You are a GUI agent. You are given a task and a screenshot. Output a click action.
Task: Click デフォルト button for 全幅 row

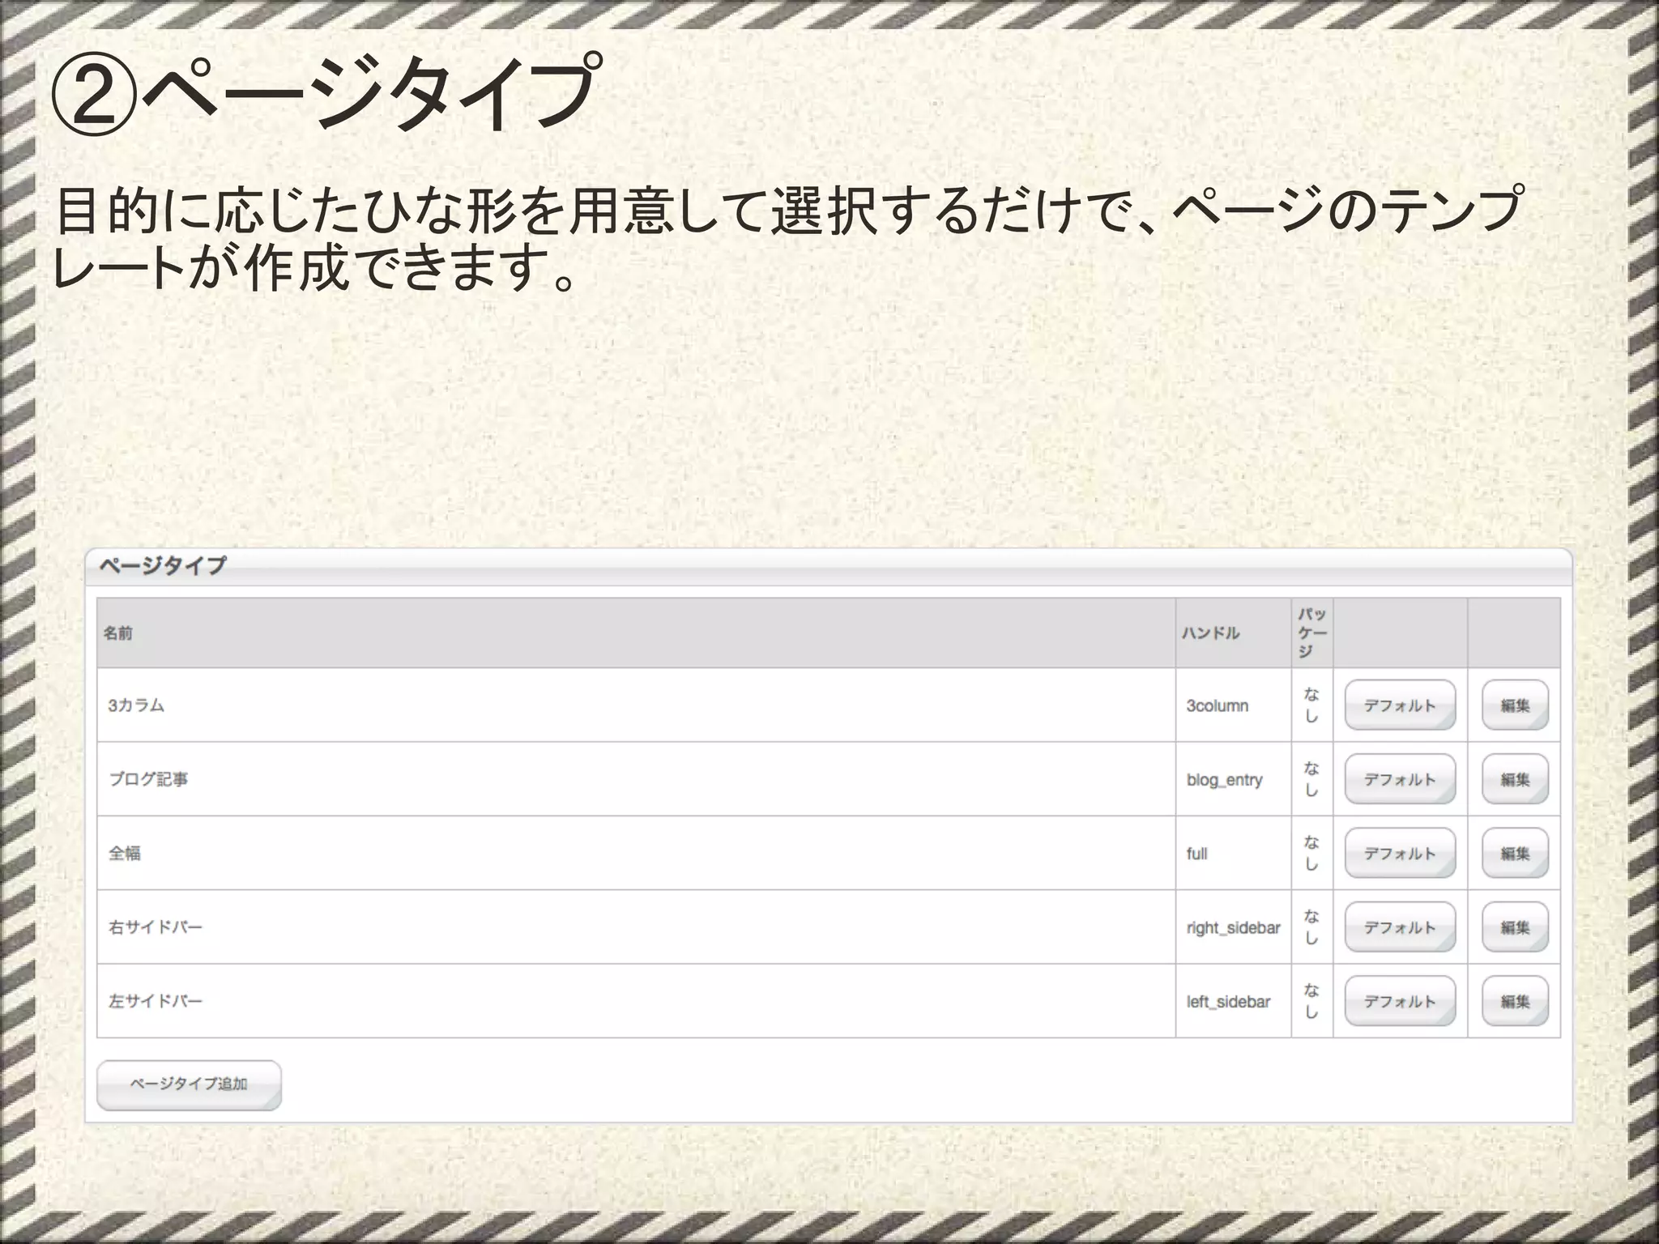1400,854
